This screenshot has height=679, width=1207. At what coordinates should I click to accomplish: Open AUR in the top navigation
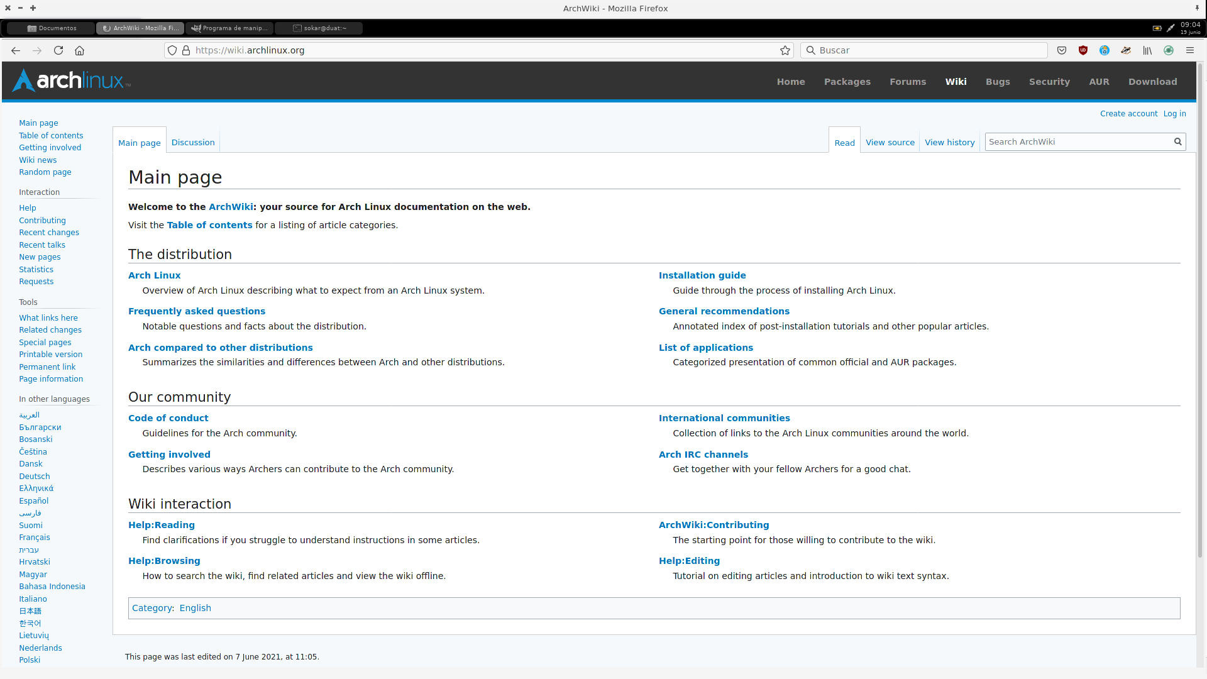1099,82
